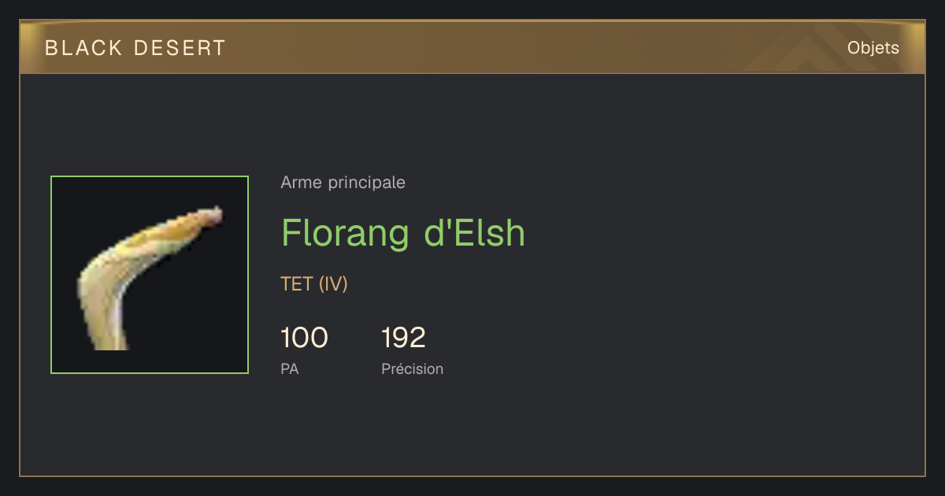
Task: Click the word d'Elsh in the title
Action: [475, 233]
